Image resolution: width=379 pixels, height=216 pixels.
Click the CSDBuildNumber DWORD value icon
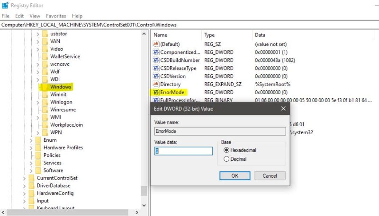(156, 60)
